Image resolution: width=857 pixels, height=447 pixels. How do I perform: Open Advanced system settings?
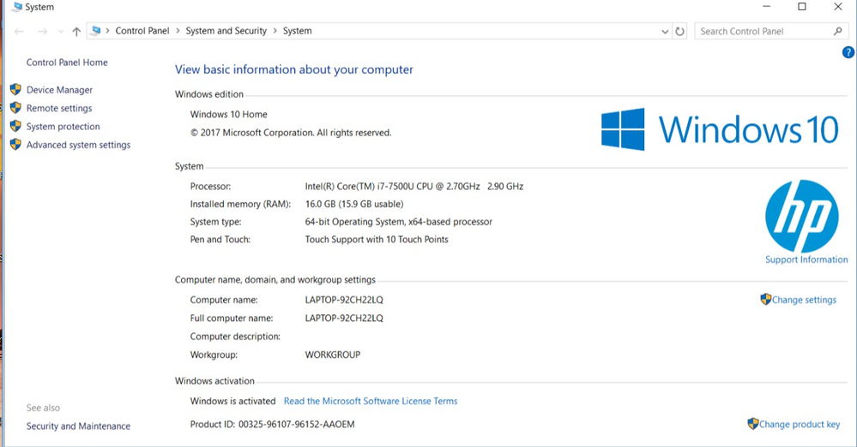(78, 146)
